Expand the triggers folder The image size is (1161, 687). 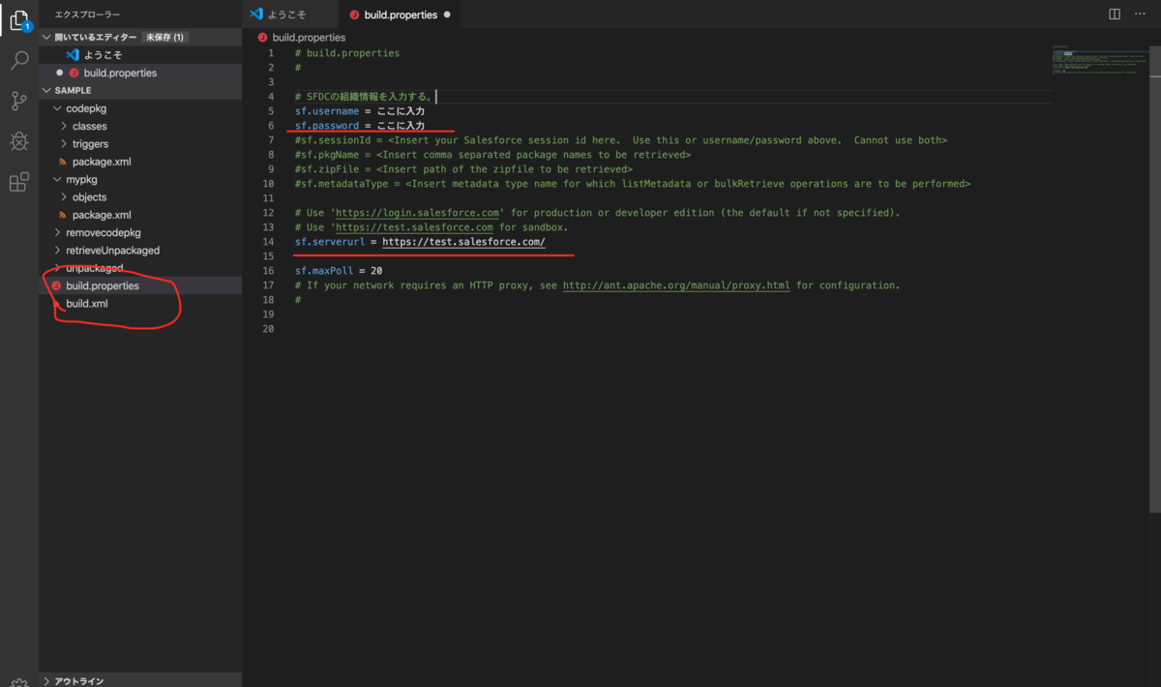point(64,144)
